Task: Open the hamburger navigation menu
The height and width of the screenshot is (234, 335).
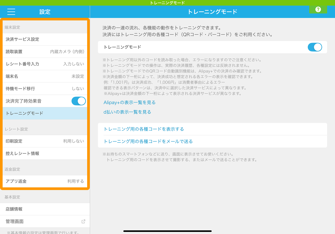Action: click(x=11, y=12)
